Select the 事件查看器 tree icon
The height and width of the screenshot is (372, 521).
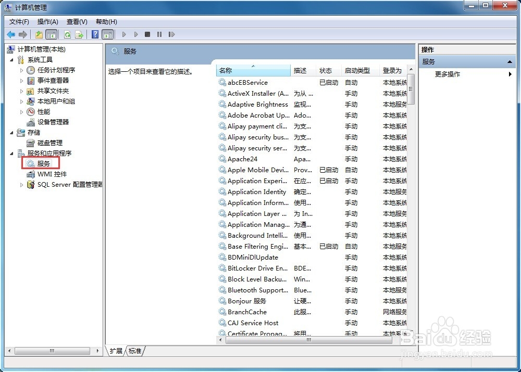click(x=31, y=80)
